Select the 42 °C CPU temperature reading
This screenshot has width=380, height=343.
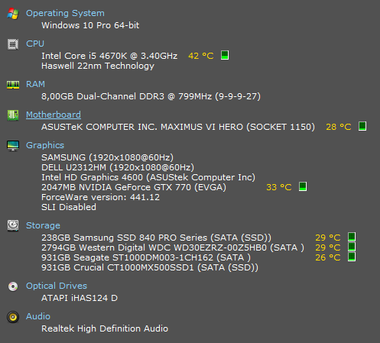[x=201, y=56]
